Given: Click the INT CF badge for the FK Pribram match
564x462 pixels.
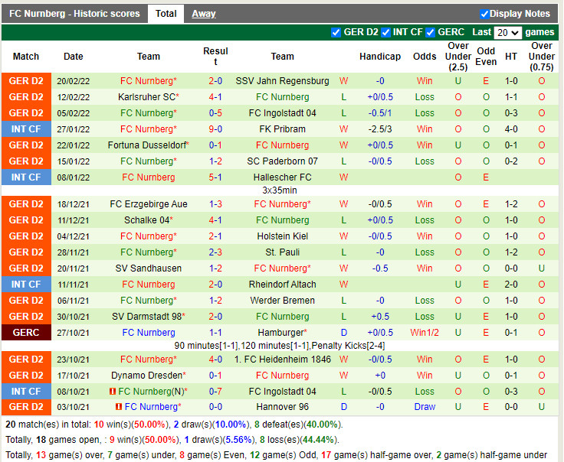Looking at the screenshot, I should (x=26, y=129).
